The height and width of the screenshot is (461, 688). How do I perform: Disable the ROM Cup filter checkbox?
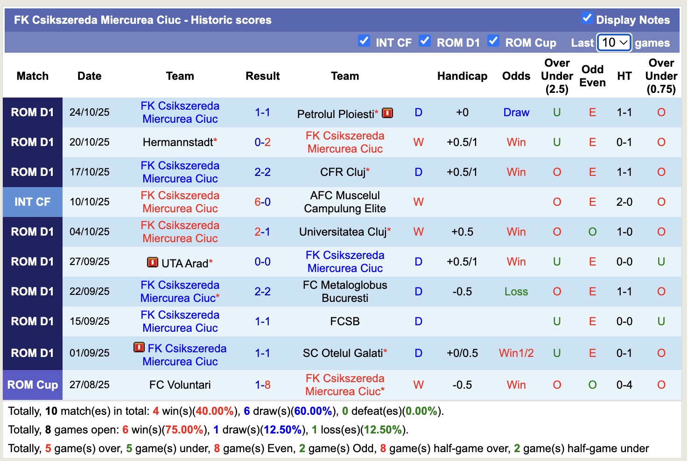[x=493, y=41]
